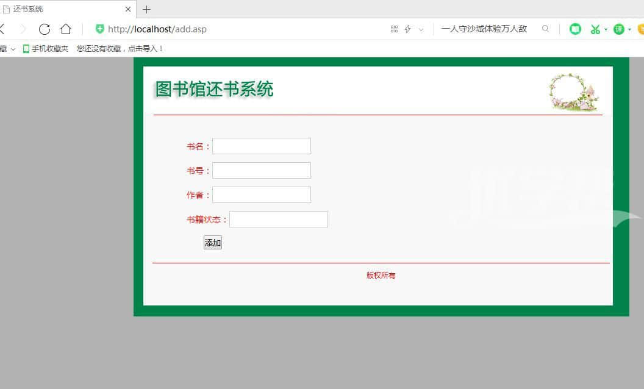Close the 还书系统 tab
This screenshot has width=644, height=389.
click(x=128, y=9)
